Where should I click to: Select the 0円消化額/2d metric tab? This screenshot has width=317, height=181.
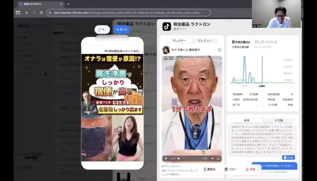[x=240, y=44]
